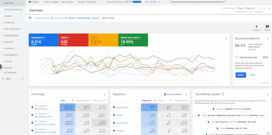Open Ad Groups card three-dot menu
This screenshot has width=272, height=135.
pos(104,94)
